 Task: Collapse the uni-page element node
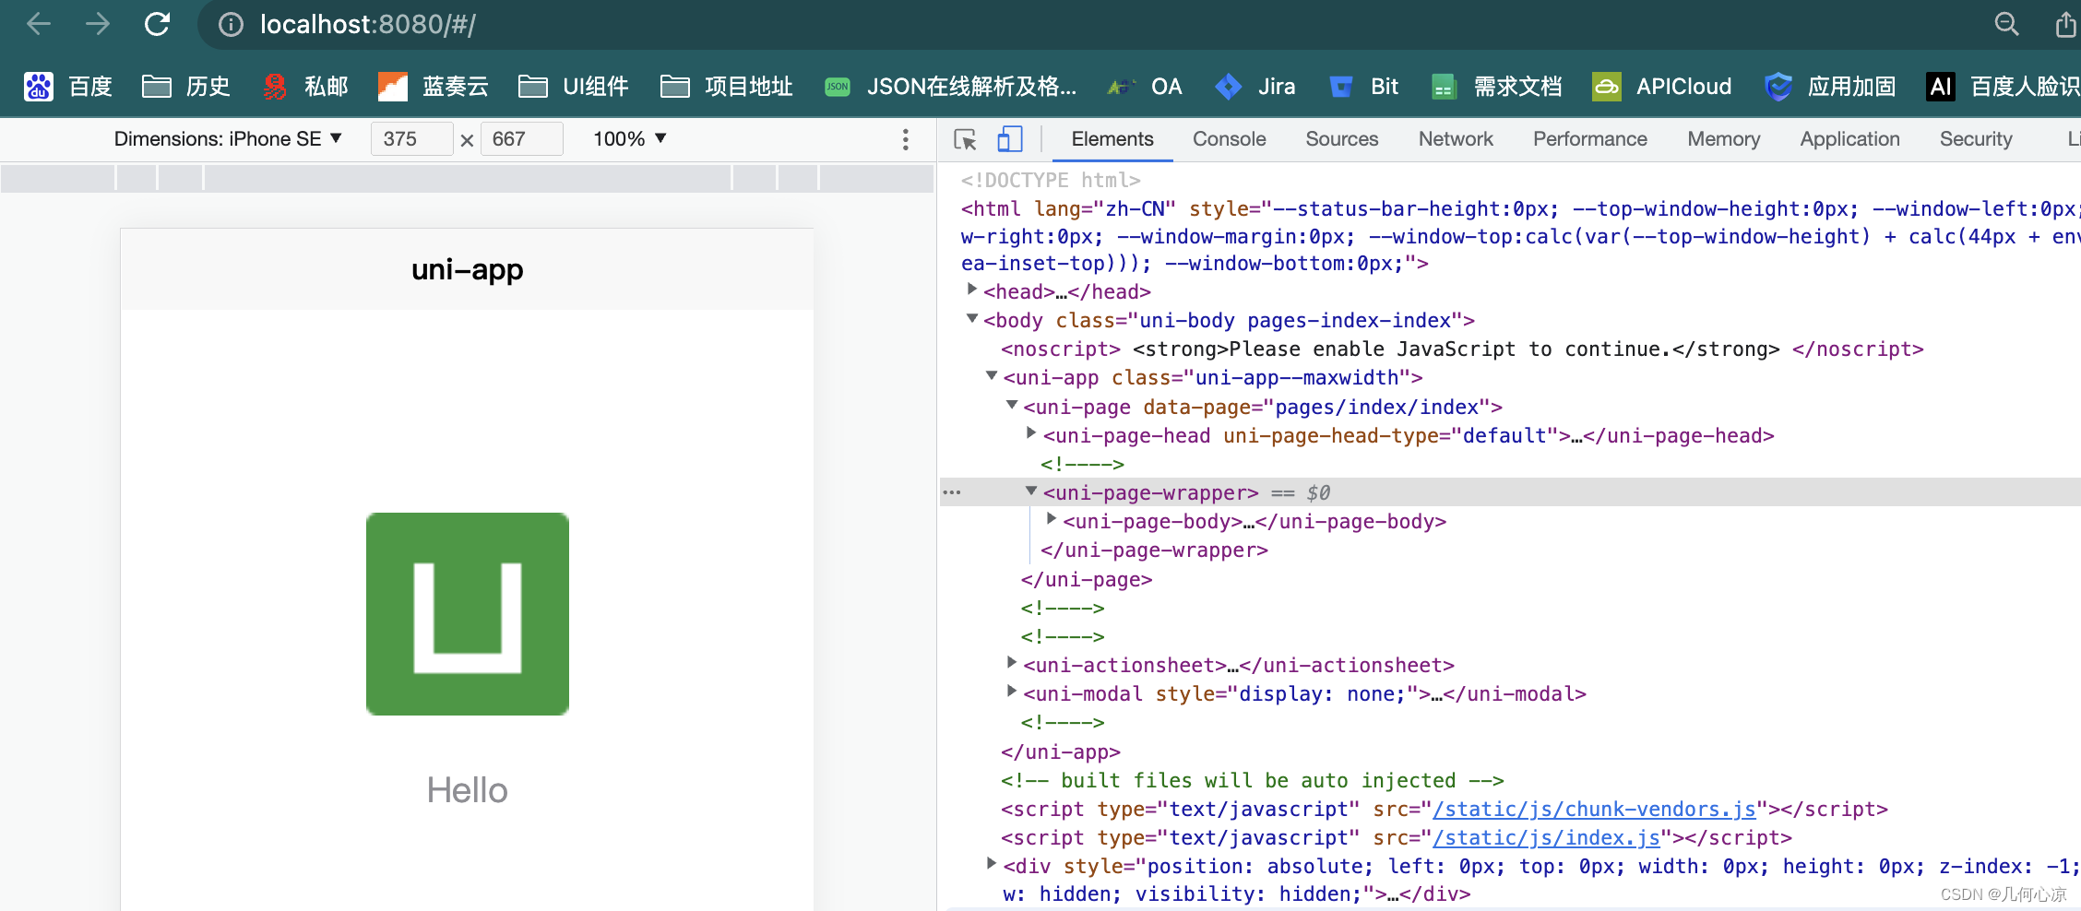pos(1012,405)
